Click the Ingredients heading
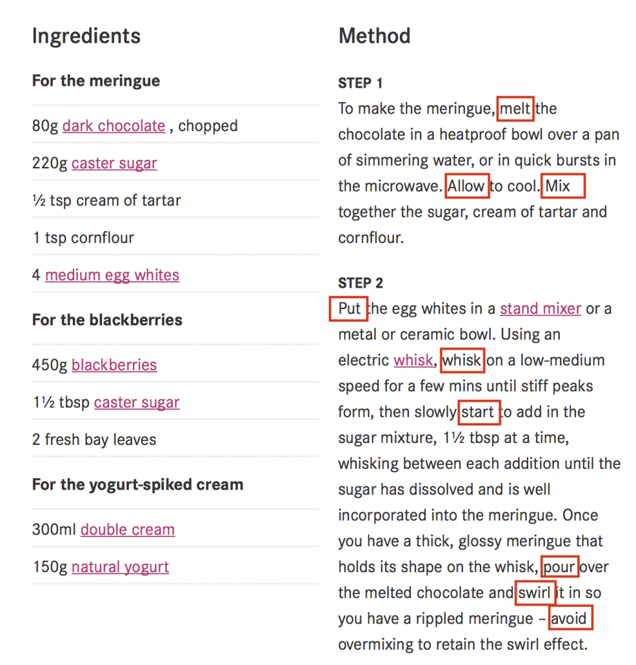 86,36
